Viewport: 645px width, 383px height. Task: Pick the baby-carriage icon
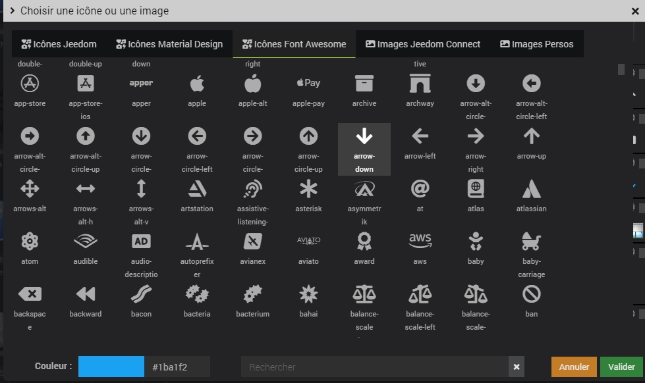(531, 242)
